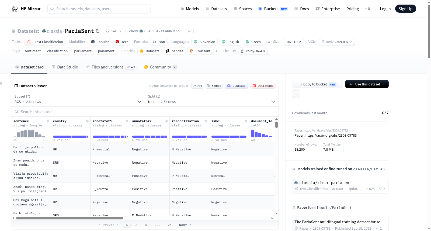
Task: Sort the country column
Action: pyautogui.click(x=87, y=121)
